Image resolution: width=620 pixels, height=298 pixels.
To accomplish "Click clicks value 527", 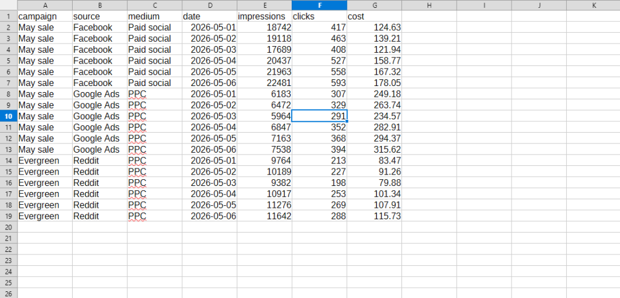I will (320, 61).
